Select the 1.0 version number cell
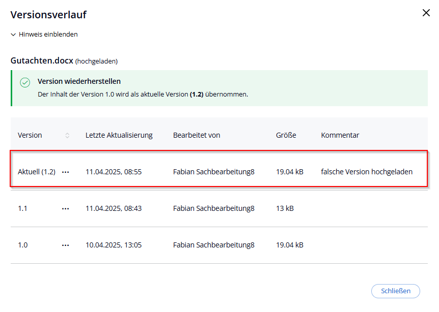Viewport: 439px width, 312px height. point(23,245)
